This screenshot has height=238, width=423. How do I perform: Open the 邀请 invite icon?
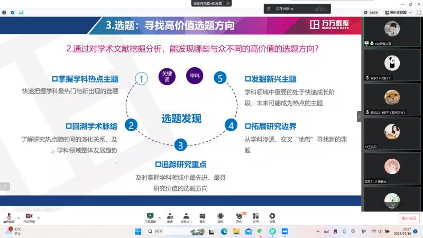170,217
